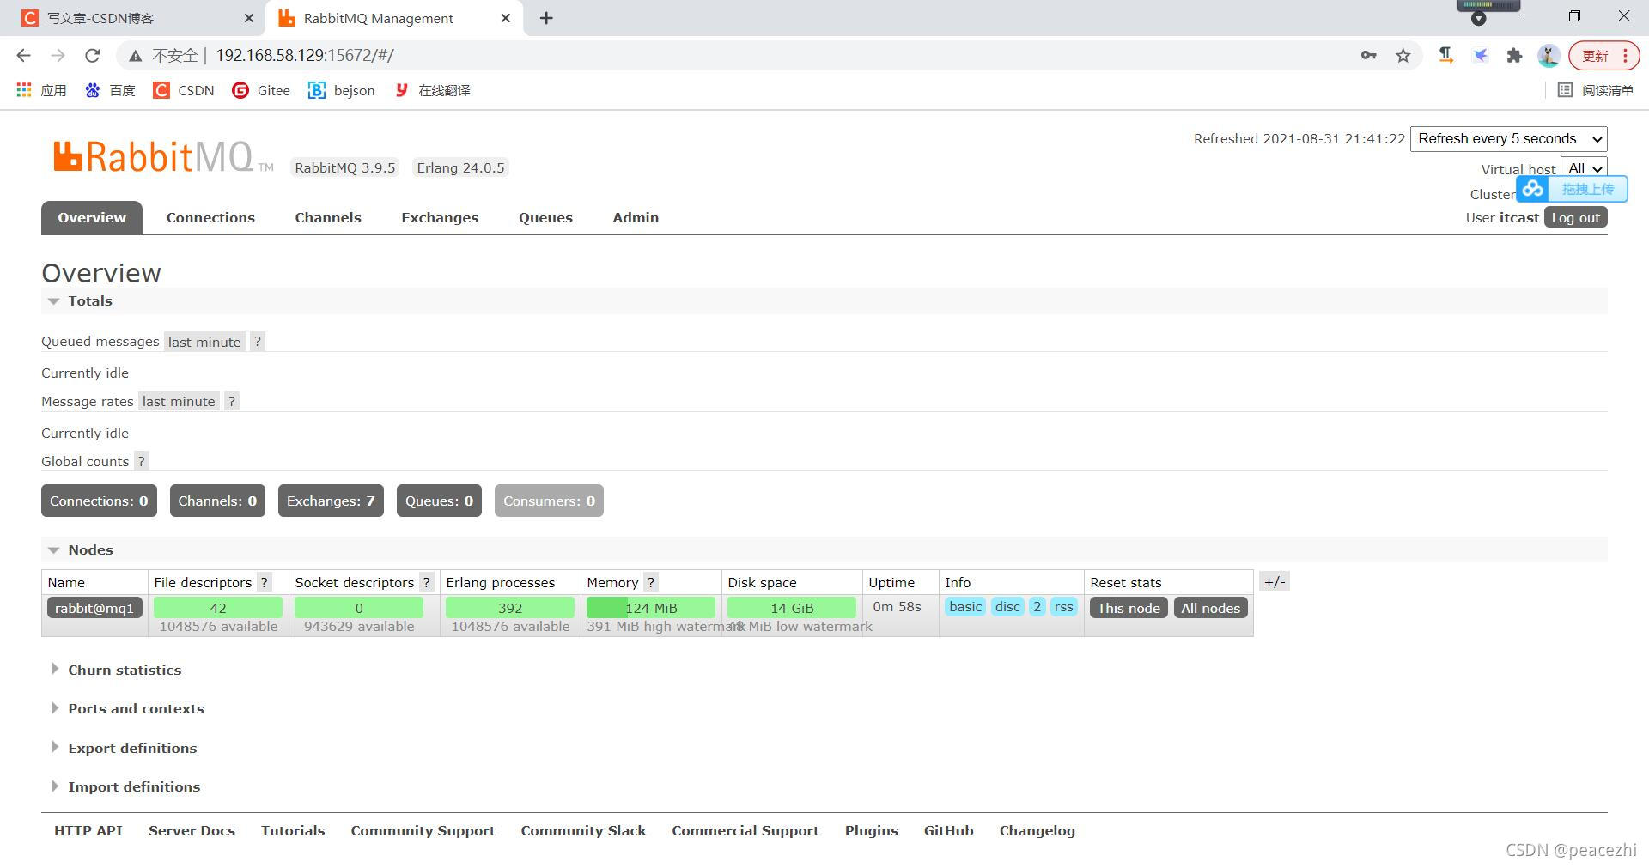The image size is (1649, 868).
Task: Click the browser forward arrow
Action: click(58, 55)
